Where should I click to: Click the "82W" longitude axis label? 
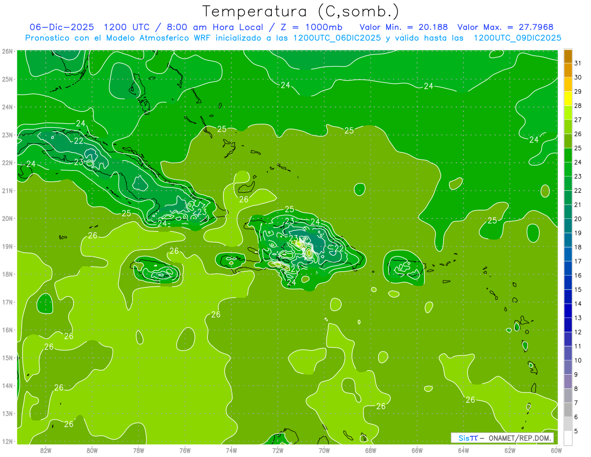tap(46, 450)
